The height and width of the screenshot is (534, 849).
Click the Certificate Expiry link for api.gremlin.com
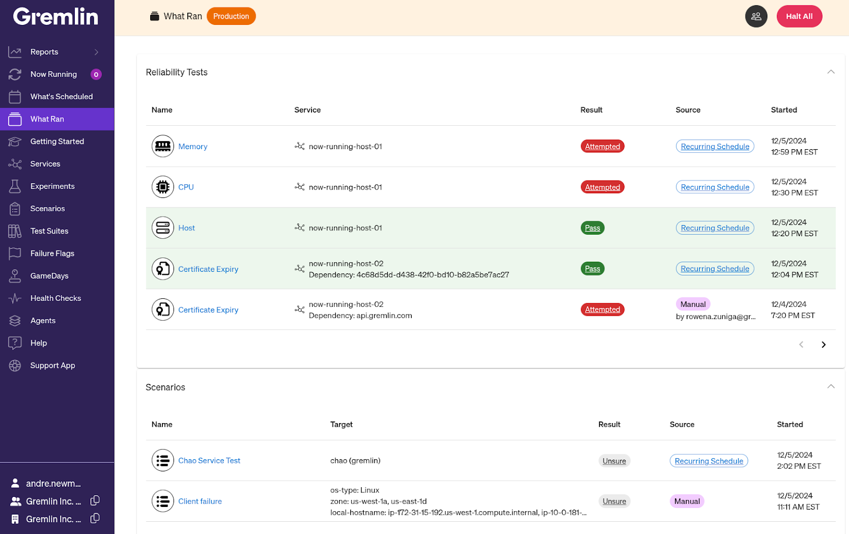point(208,310)
